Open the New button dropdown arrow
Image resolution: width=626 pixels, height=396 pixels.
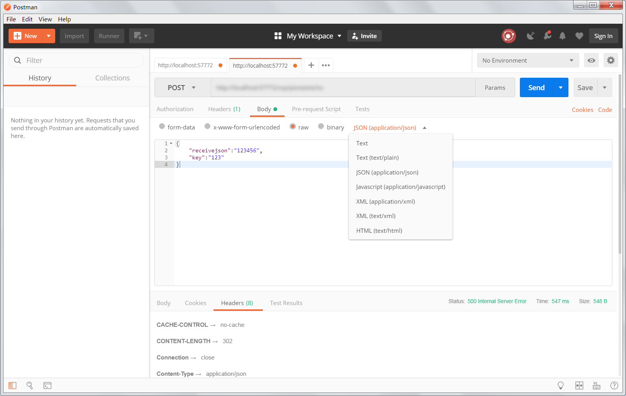pyautogui.click(x=49, y=36)
